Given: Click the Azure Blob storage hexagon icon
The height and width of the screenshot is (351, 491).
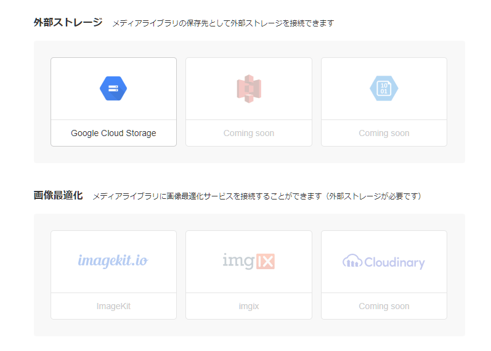Looking at the screenshot, I should (384, 89).
